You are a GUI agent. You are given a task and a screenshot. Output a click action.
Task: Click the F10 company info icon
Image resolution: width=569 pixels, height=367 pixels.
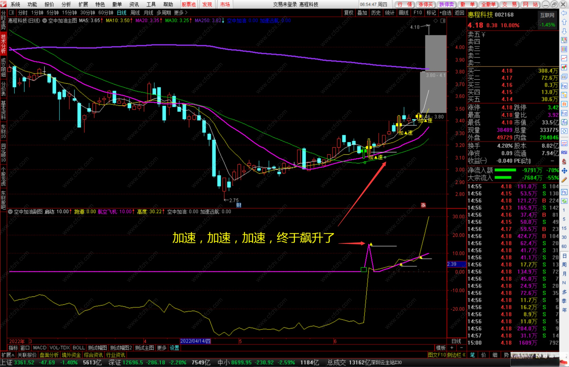pos(564,86)
